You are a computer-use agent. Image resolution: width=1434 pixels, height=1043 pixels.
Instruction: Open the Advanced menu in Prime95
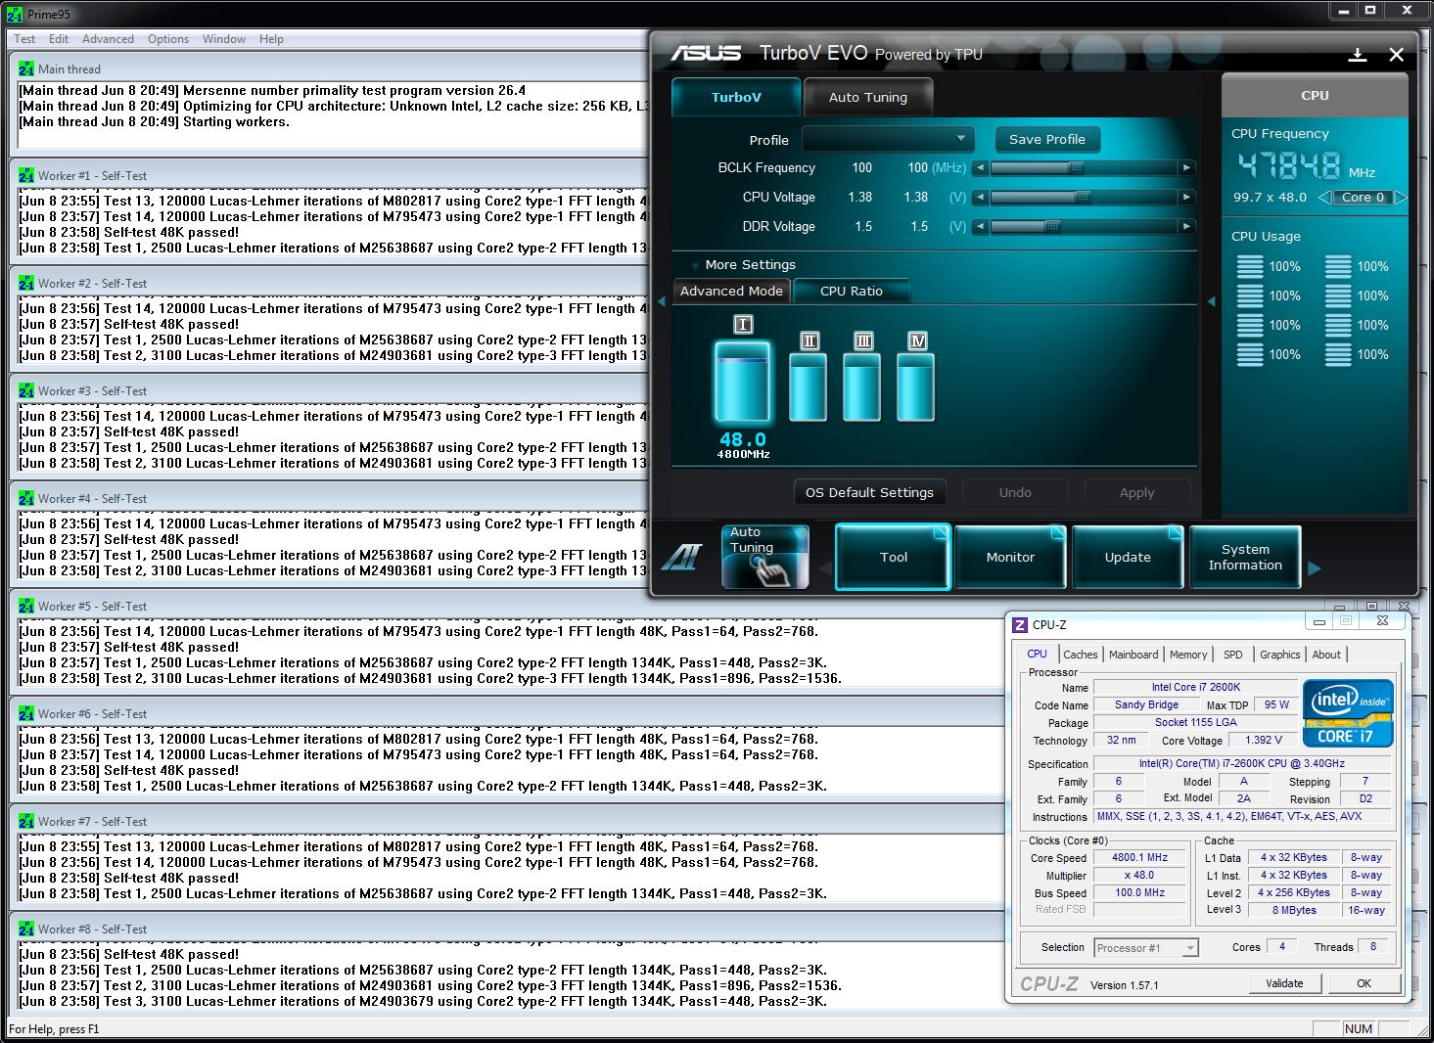(108, 39)
